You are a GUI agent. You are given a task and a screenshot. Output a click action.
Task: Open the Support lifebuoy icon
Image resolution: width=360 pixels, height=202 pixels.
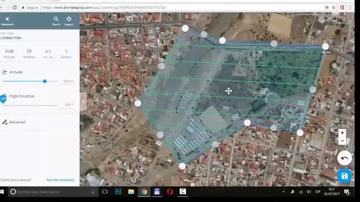pyautogui.click(x=69, y=19)
